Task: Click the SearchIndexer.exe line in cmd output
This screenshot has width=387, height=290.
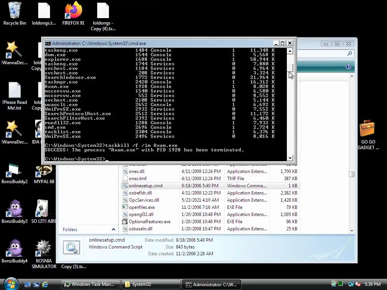Action: [159, 77]
